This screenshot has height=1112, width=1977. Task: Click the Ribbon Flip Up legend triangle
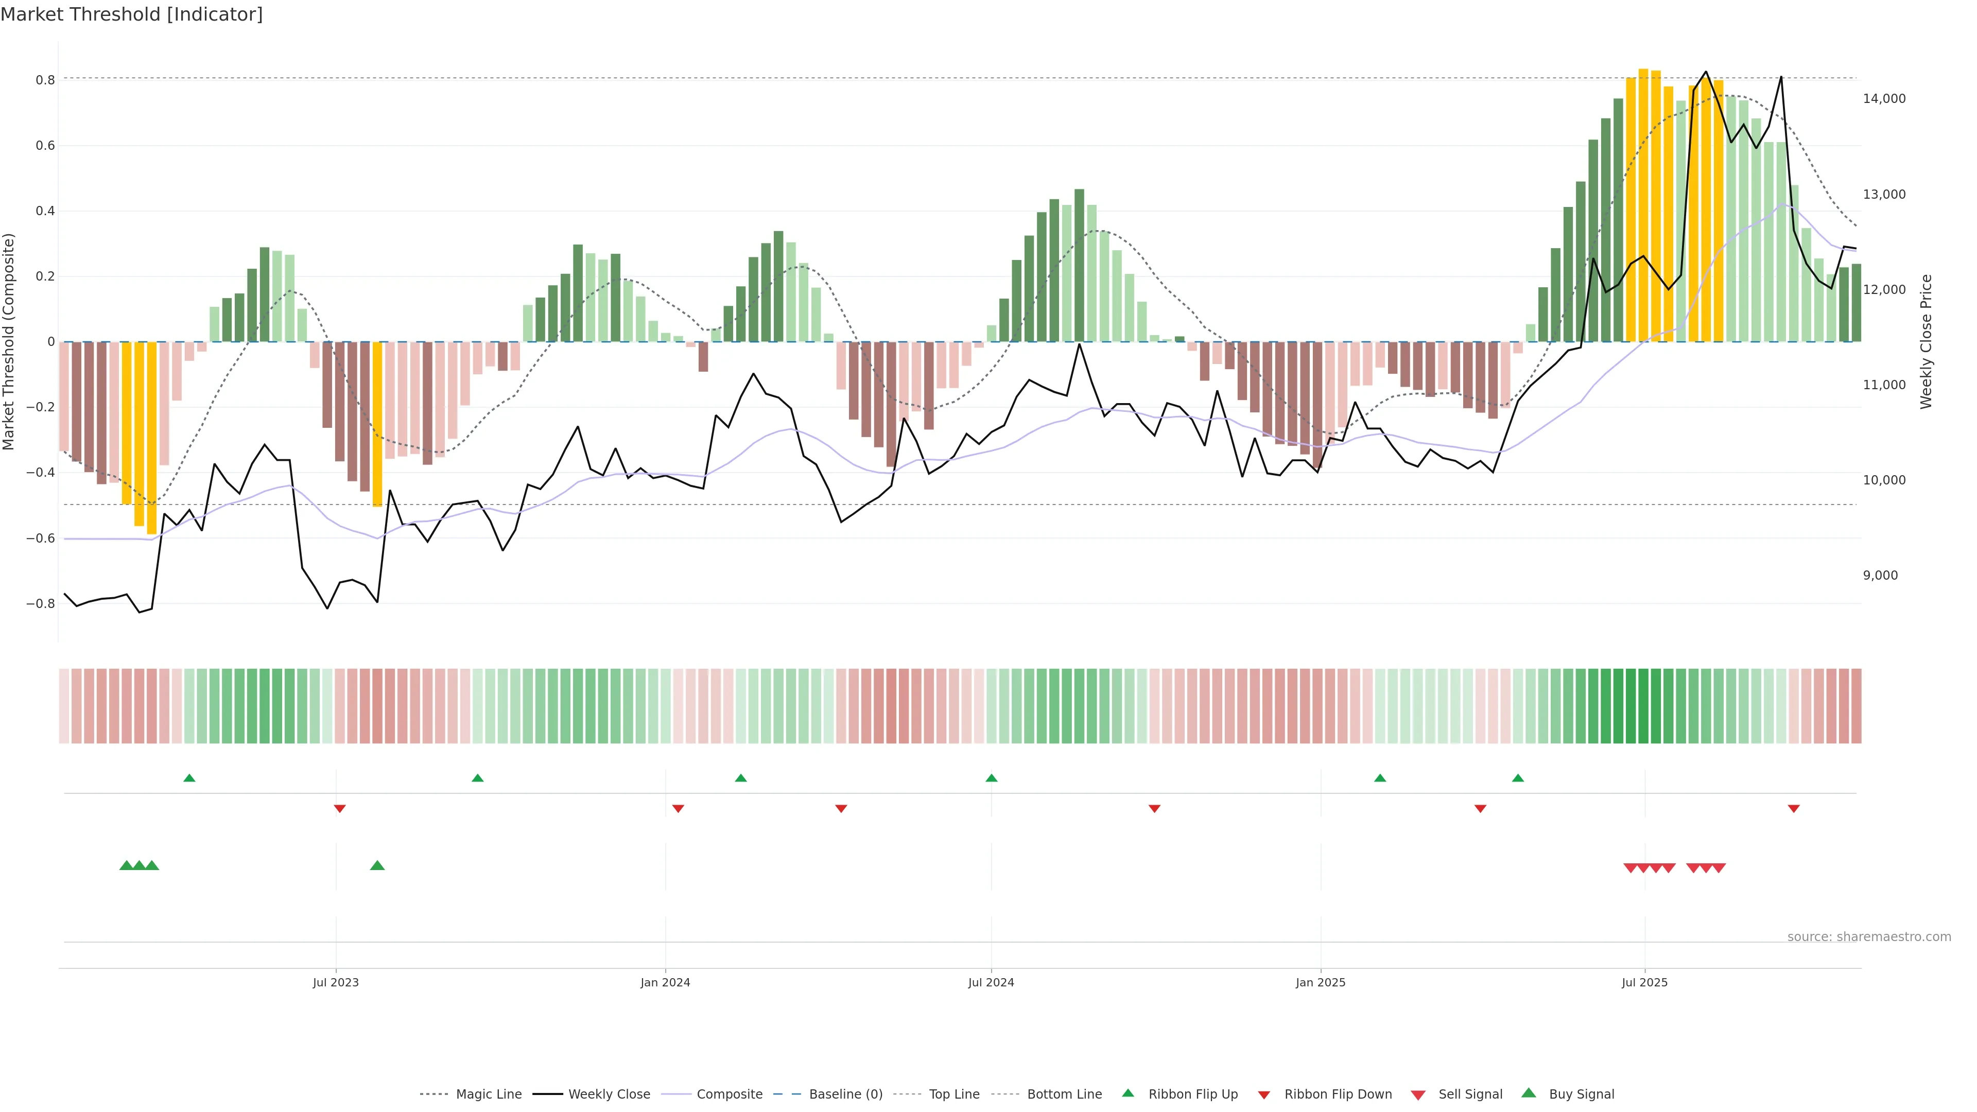1128,1093
